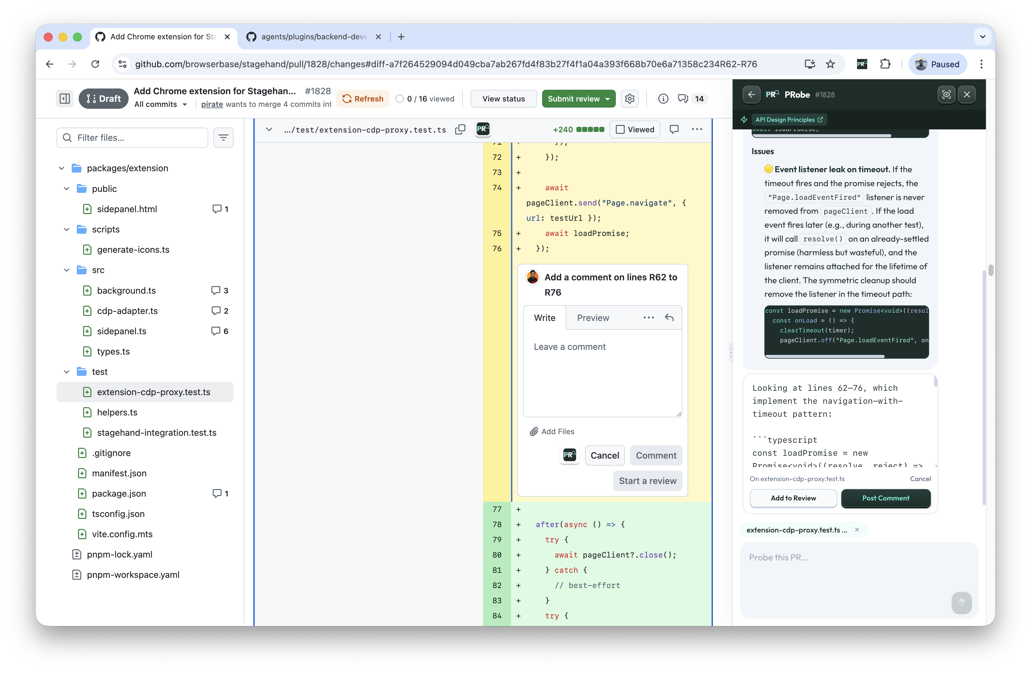Click the Post Comment button
This screenshot has height=673, width=1031.
pos(885,498)
